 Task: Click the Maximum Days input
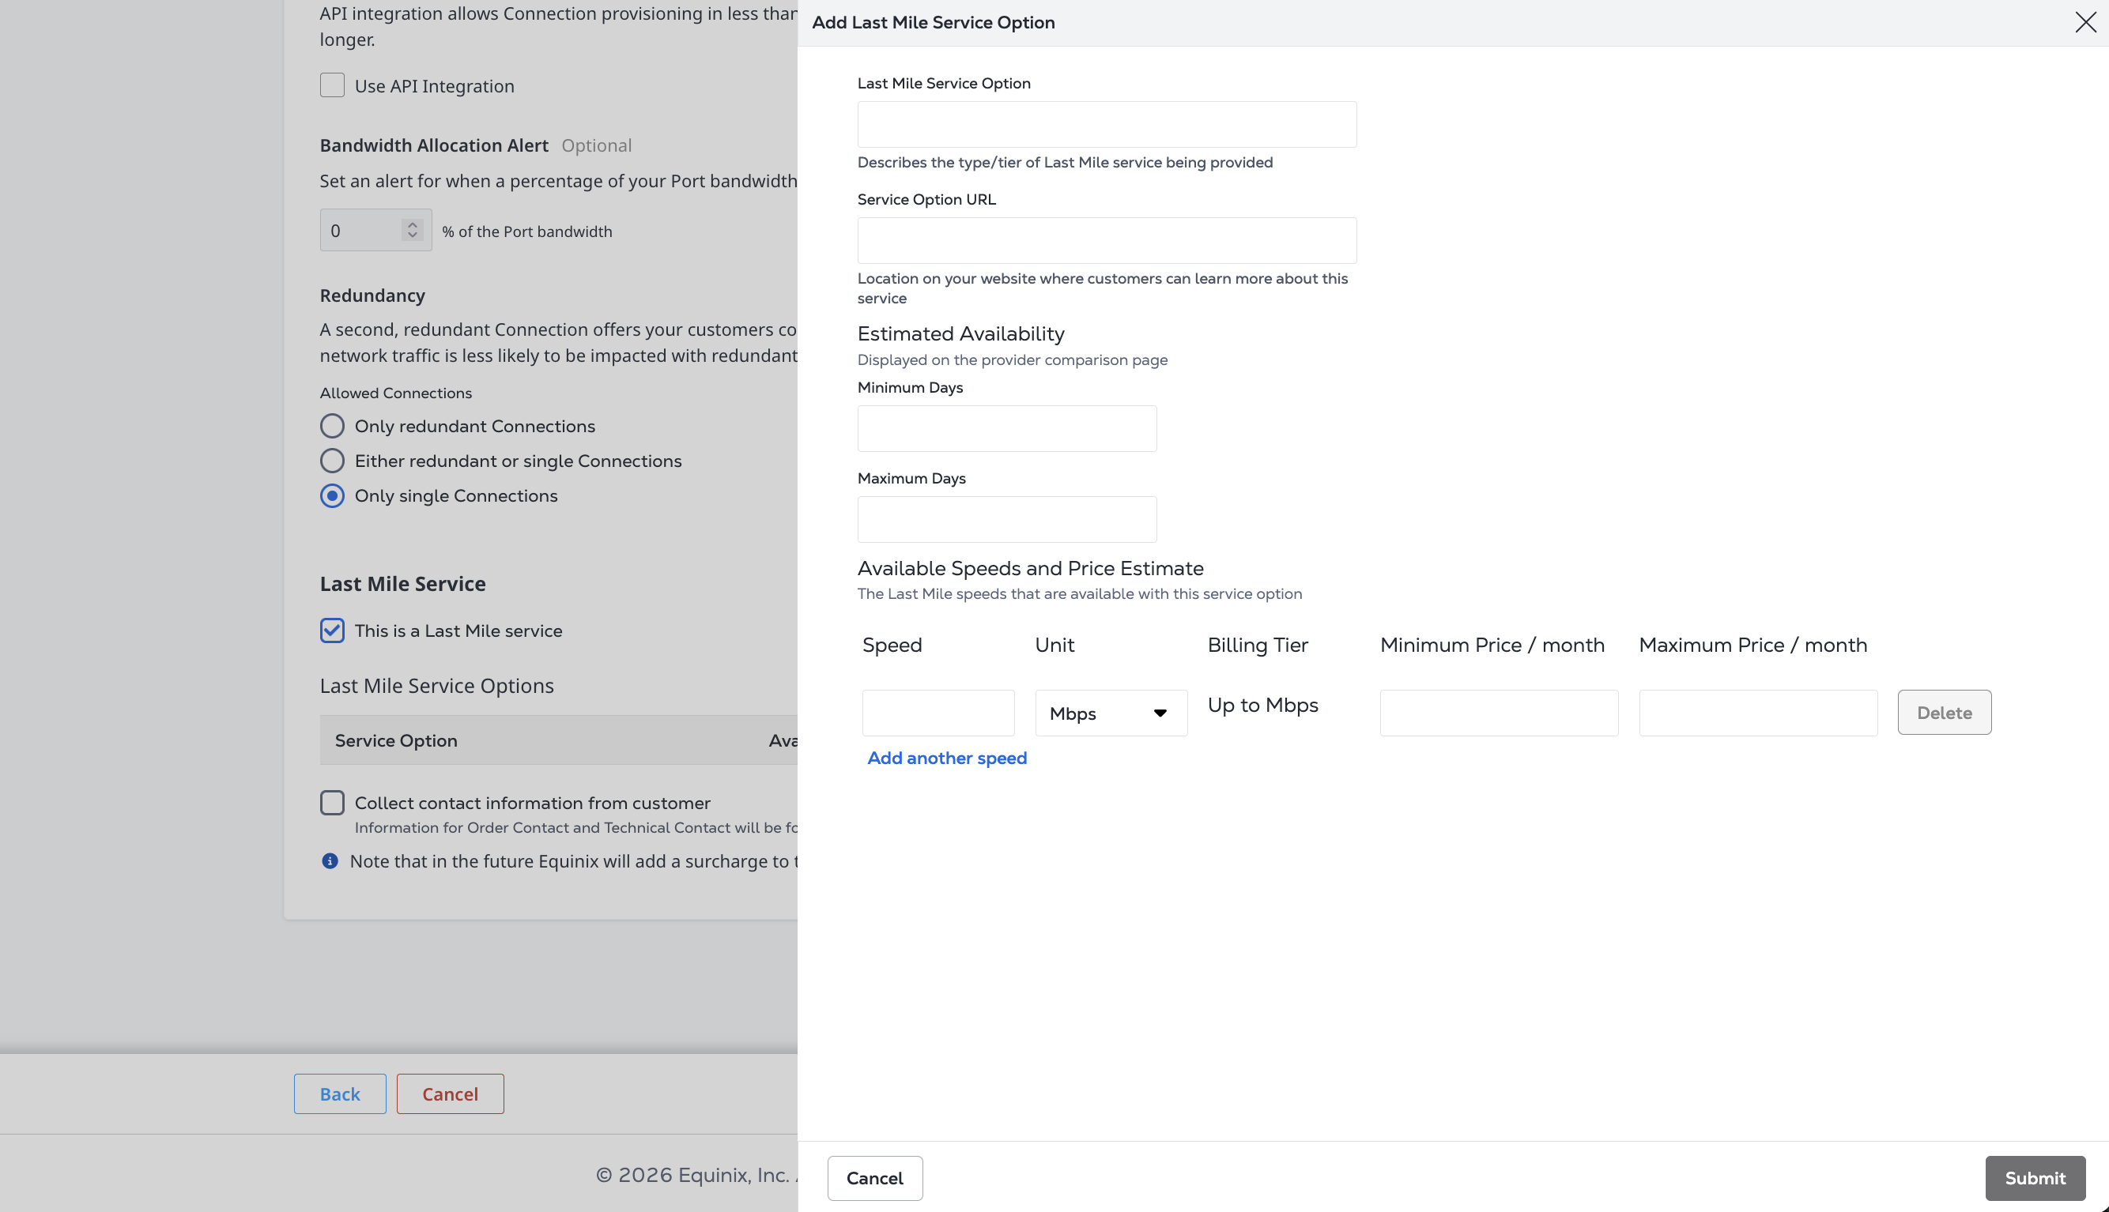click(x=1006, y=519)
